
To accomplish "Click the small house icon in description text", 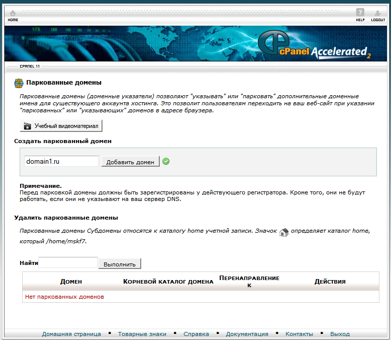I will [x=284, y=232].
